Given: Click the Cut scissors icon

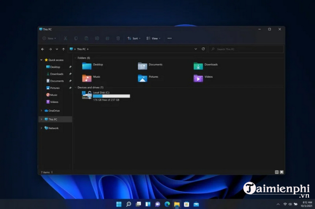Looking at the screenshot, I should pyautogui.click(x=65, y=38).
